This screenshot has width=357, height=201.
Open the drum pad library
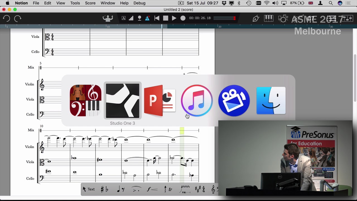click(283, 18)
